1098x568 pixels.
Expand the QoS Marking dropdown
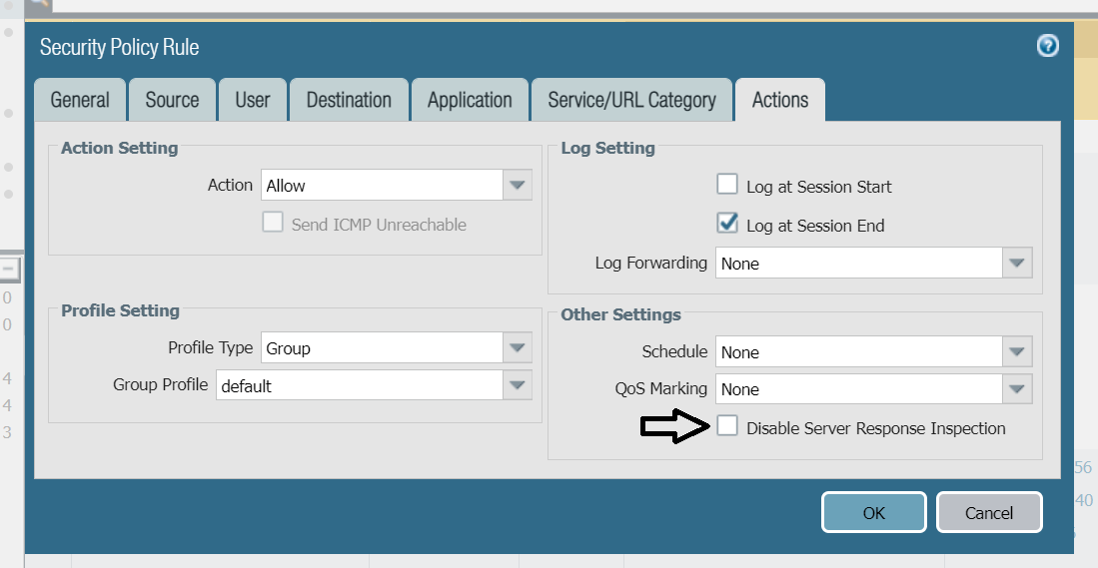coord(1017,389)
